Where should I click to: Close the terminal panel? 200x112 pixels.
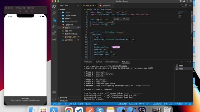pos(190,62)
